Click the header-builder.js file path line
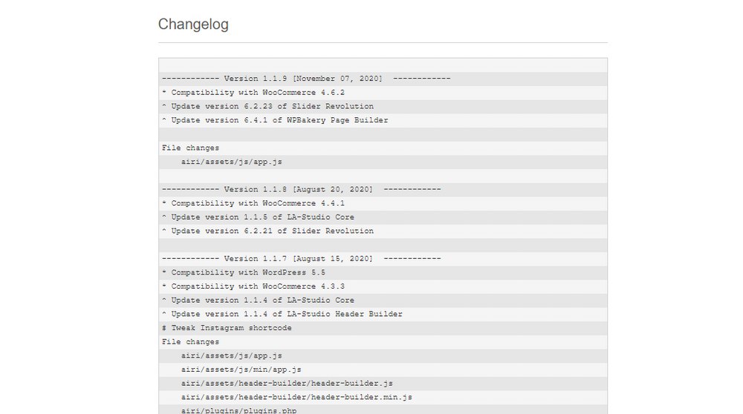Viewport: 743px width, 414px height. tap(286, 384)
